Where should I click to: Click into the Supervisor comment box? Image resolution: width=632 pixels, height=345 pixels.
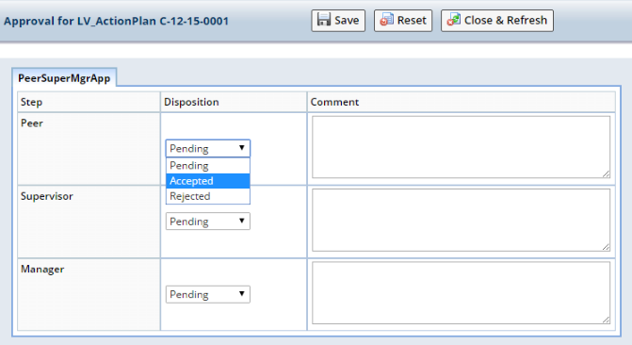point(461,220)
